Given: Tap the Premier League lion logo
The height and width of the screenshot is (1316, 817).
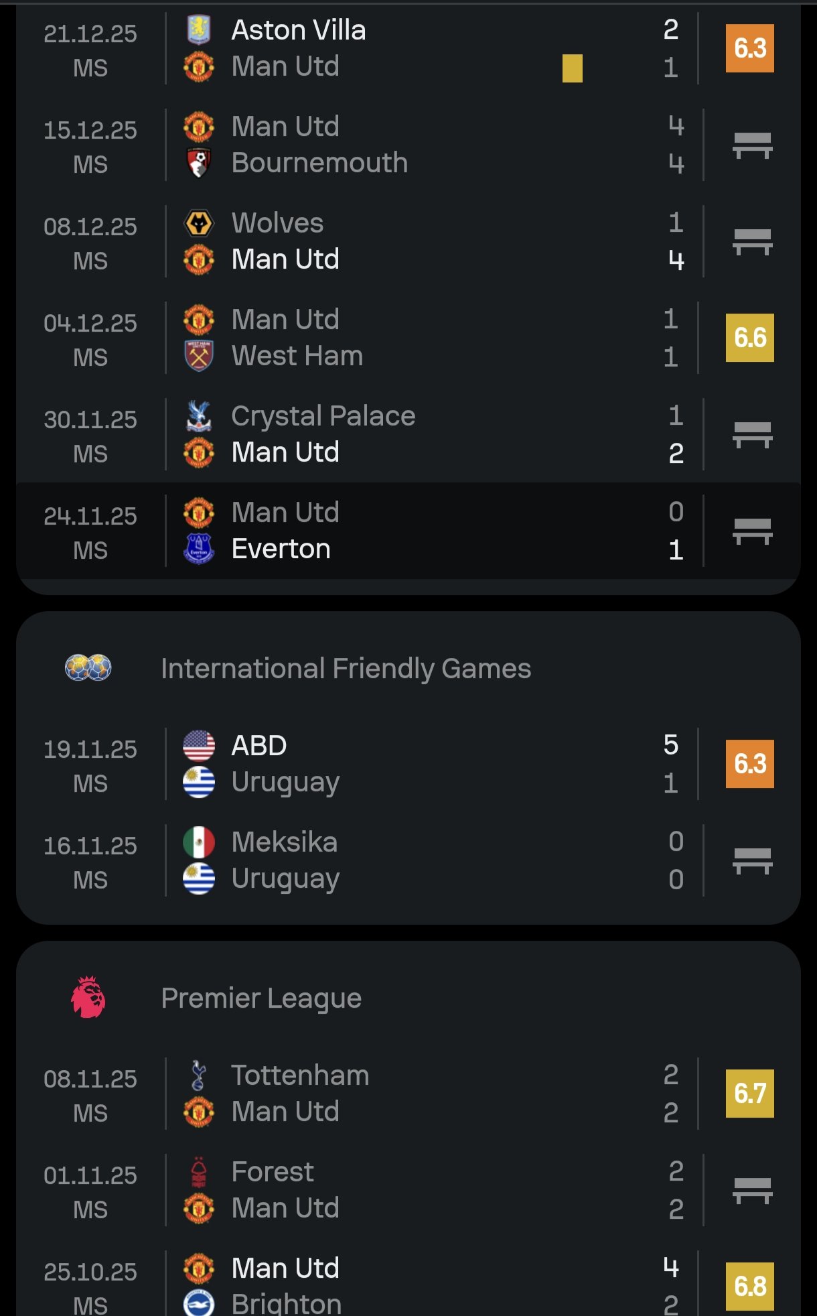Looking at the screenshot, I should point(88,998).
